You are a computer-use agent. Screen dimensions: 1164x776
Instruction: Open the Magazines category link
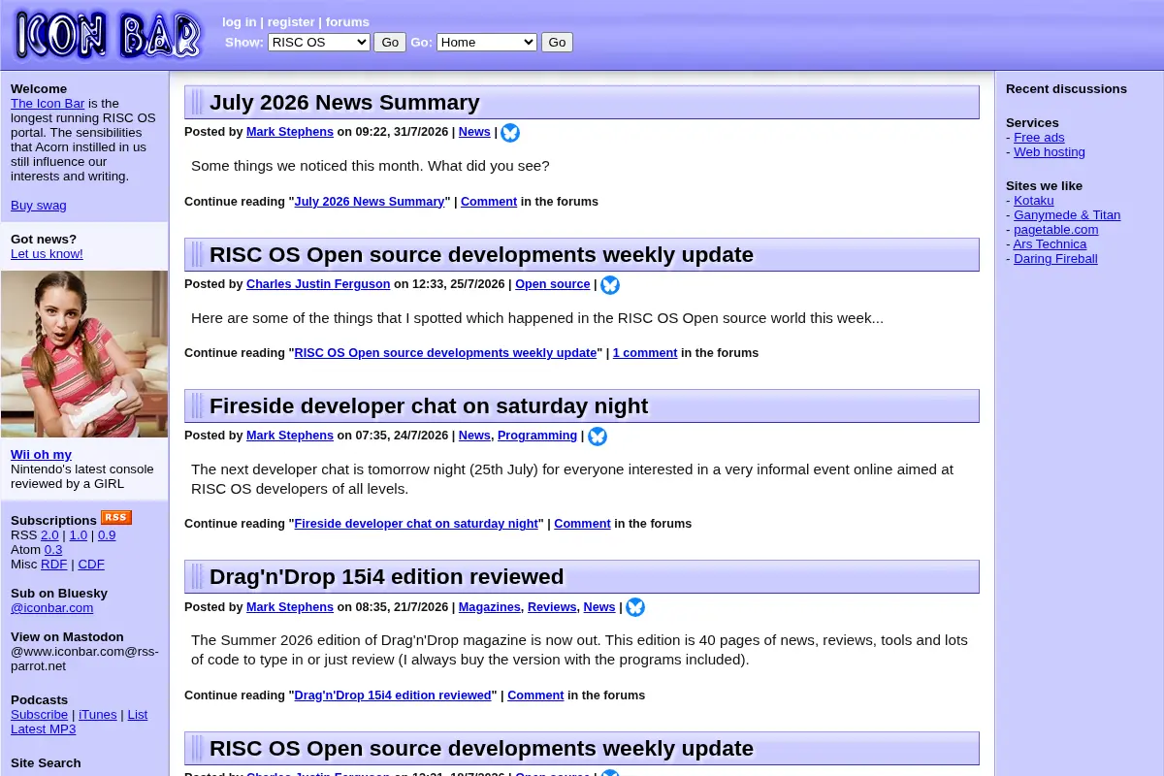tap(490, 606)
